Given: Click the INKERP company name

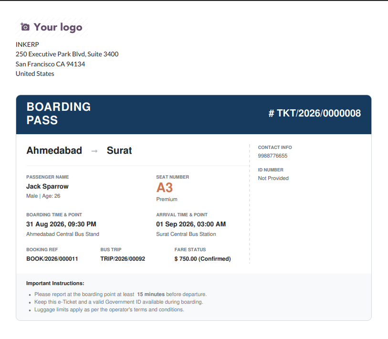Looking at the screenshot, I should coord(27,44).
